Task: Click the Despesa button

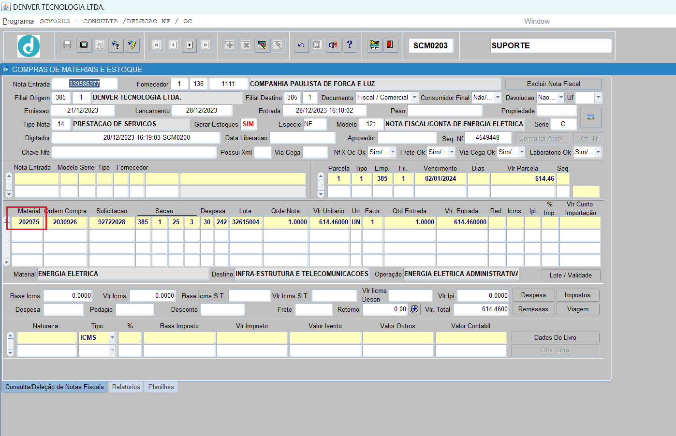Action: pos(533,295)
